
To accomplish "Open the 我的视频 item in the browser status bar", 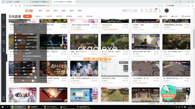I will tap(152, 104).
